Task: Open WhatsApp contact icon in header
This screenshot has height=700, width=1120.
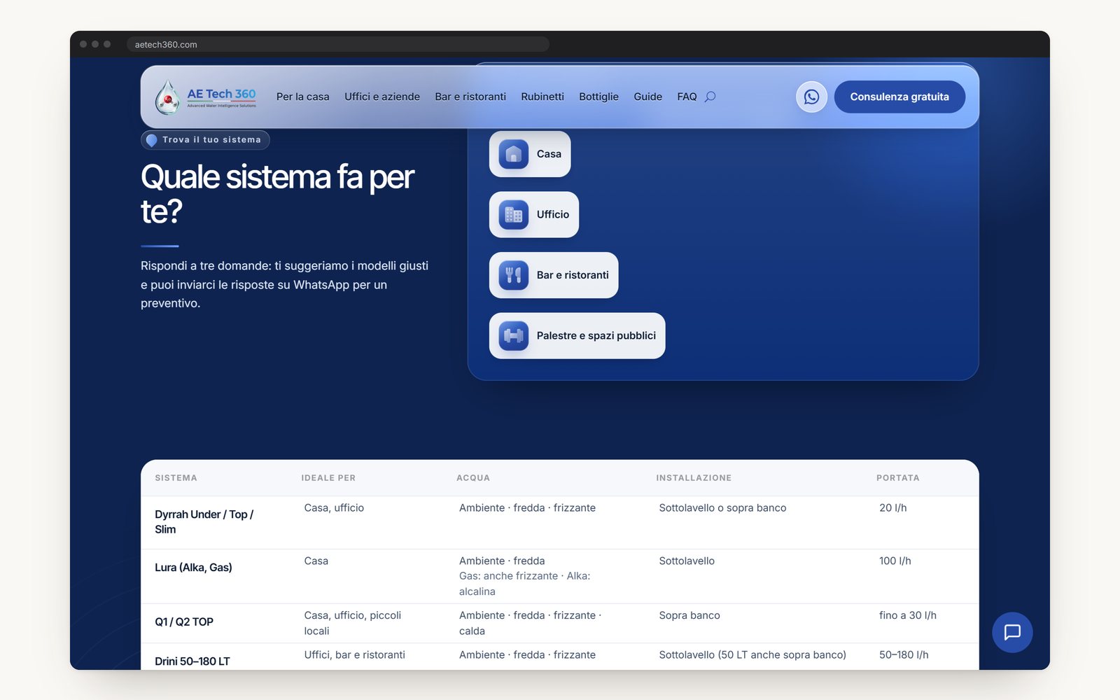Action: [811, 97]
